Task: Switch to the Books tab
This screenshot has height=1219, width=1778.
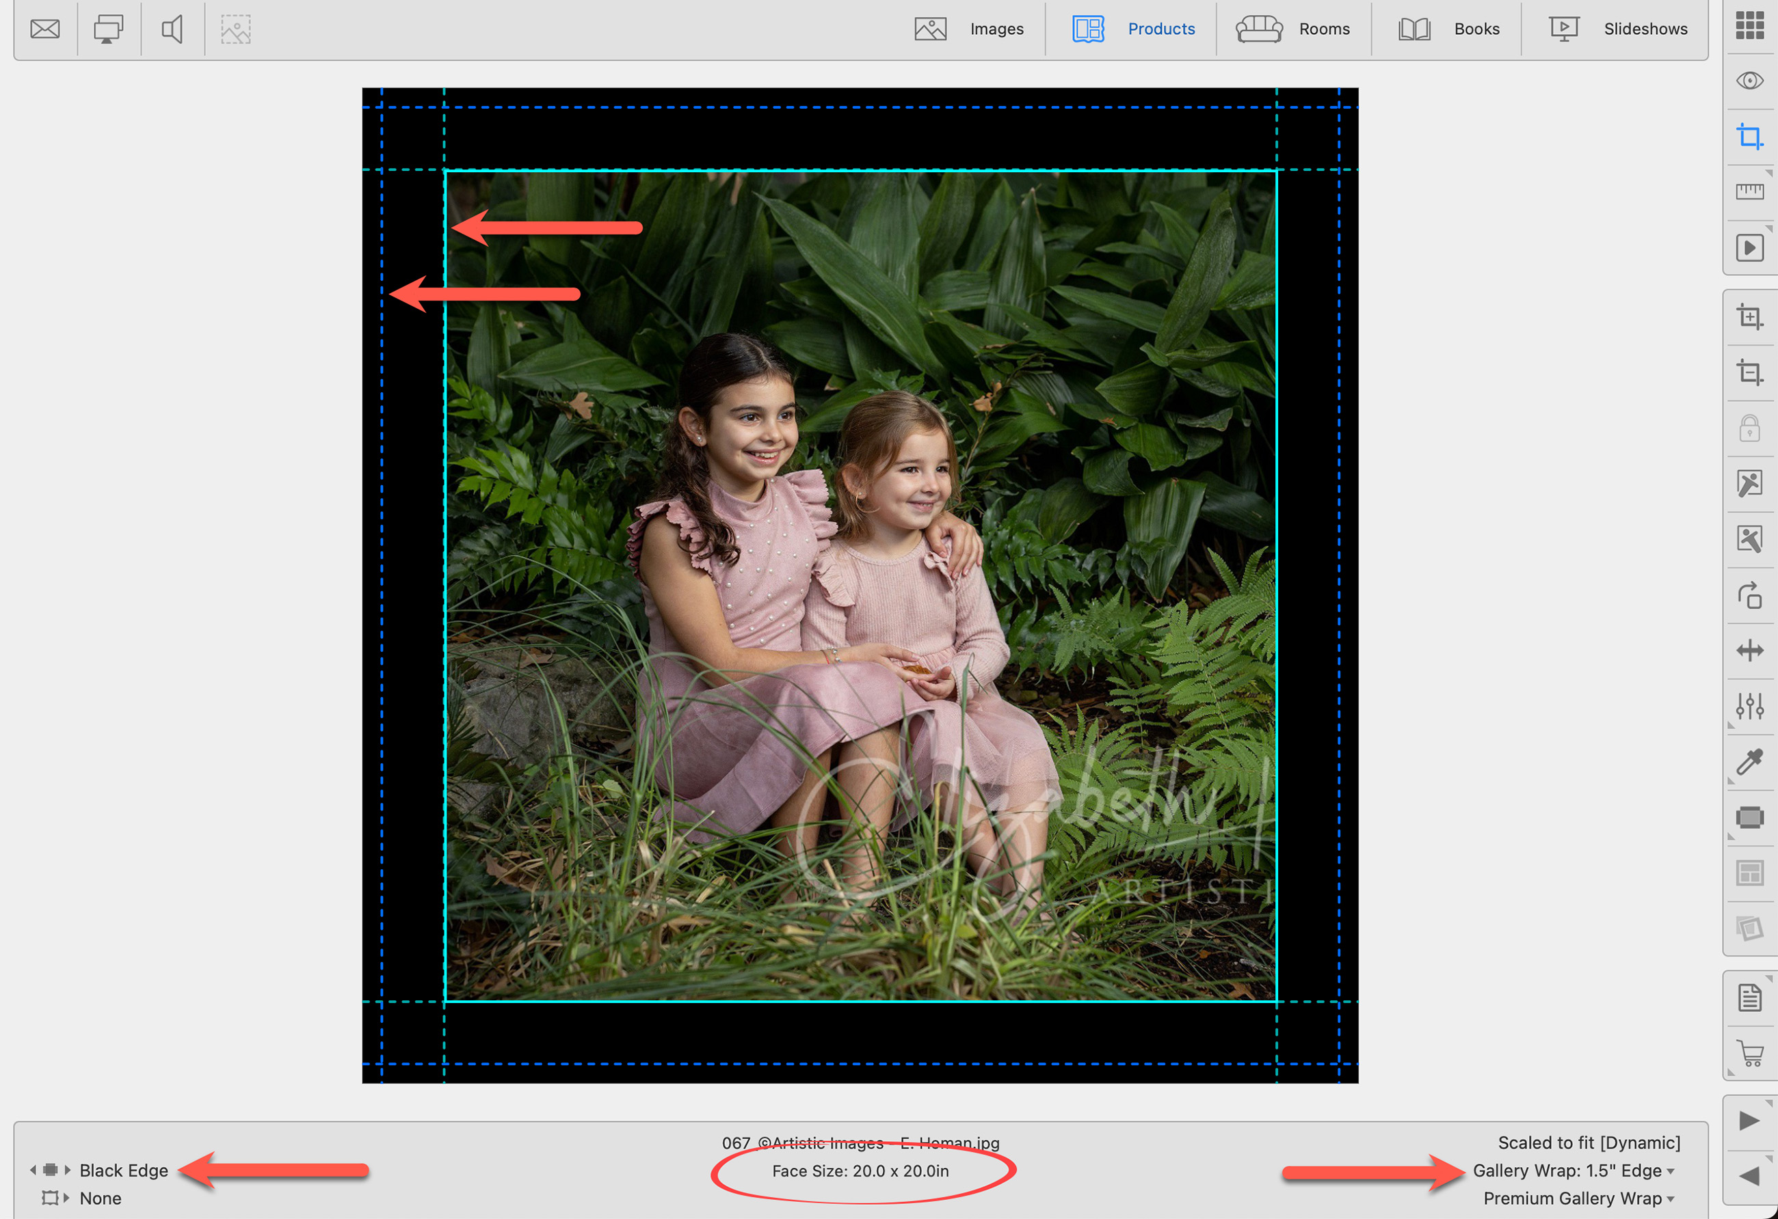Action: pyautogui.click(x=1449, y=29)
